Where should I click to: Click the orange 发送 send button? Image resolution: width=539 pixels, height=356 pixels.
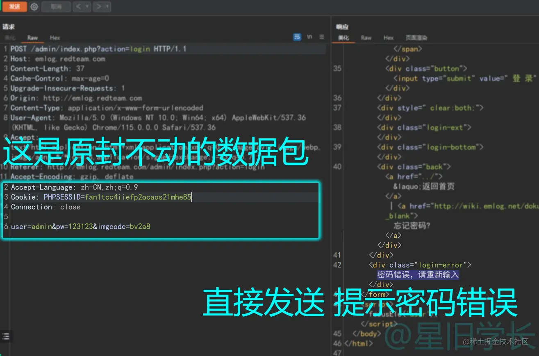[x=15, y=7]
